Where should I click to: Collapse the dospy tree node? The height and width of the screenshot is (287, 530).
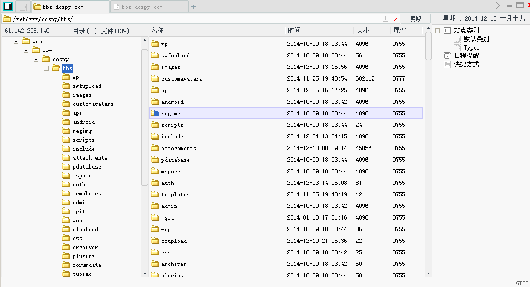(x=36, y=59)
